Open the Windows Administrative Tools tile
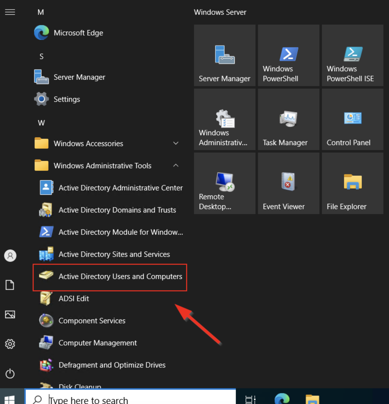Screen dimensions: 389x404 pos(225,119)
